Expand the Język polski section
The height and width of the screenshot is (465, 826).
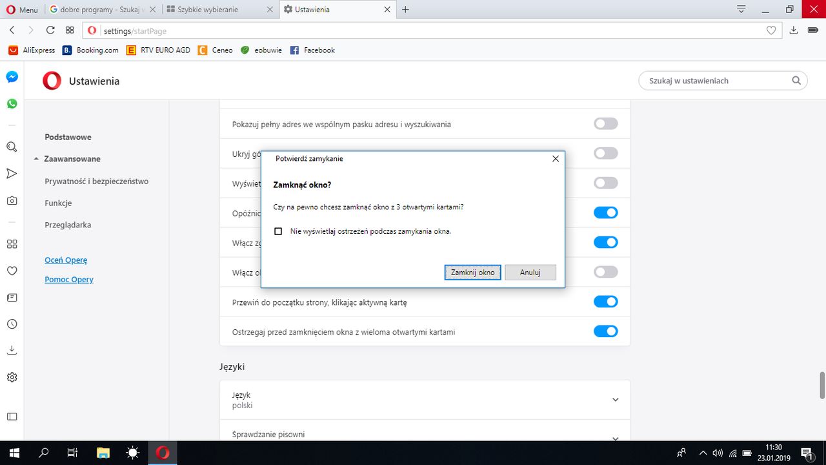pyautogui.click(x=425, y=400)
